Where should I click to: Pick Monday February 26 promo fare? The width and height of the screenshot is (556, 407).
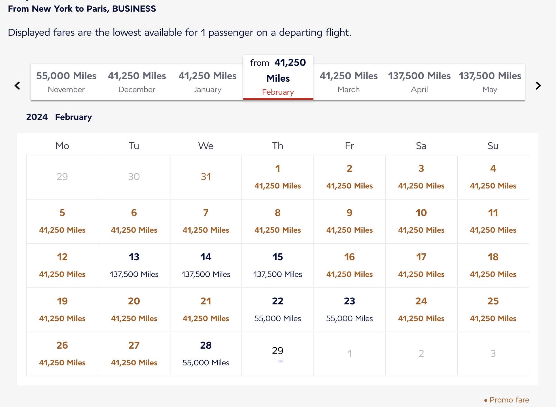coord(62,354)
